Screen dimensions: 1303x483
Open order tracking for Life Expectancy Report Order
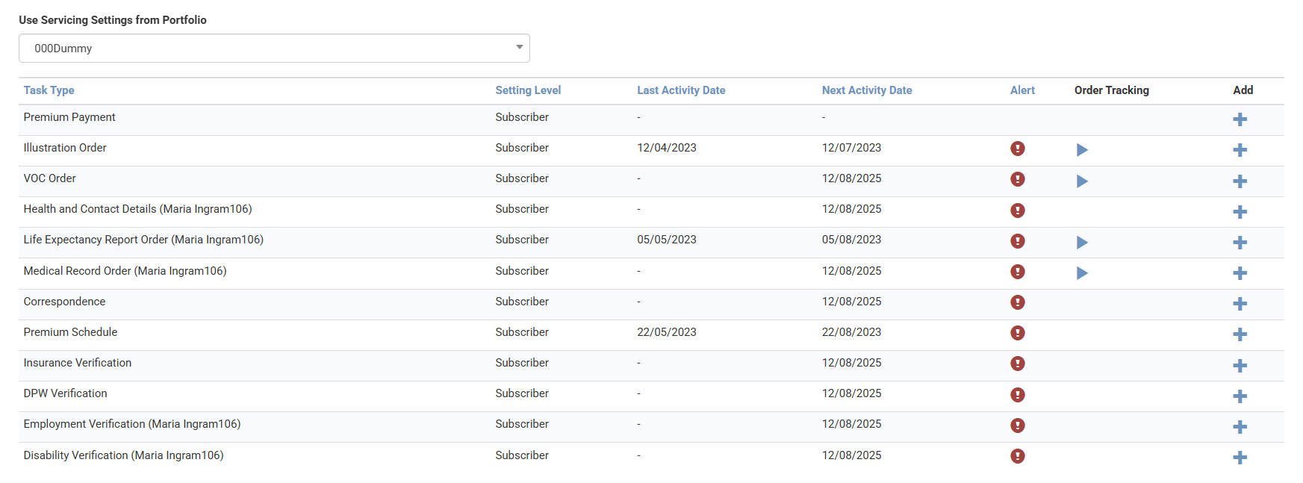[x=1081, y=243]
